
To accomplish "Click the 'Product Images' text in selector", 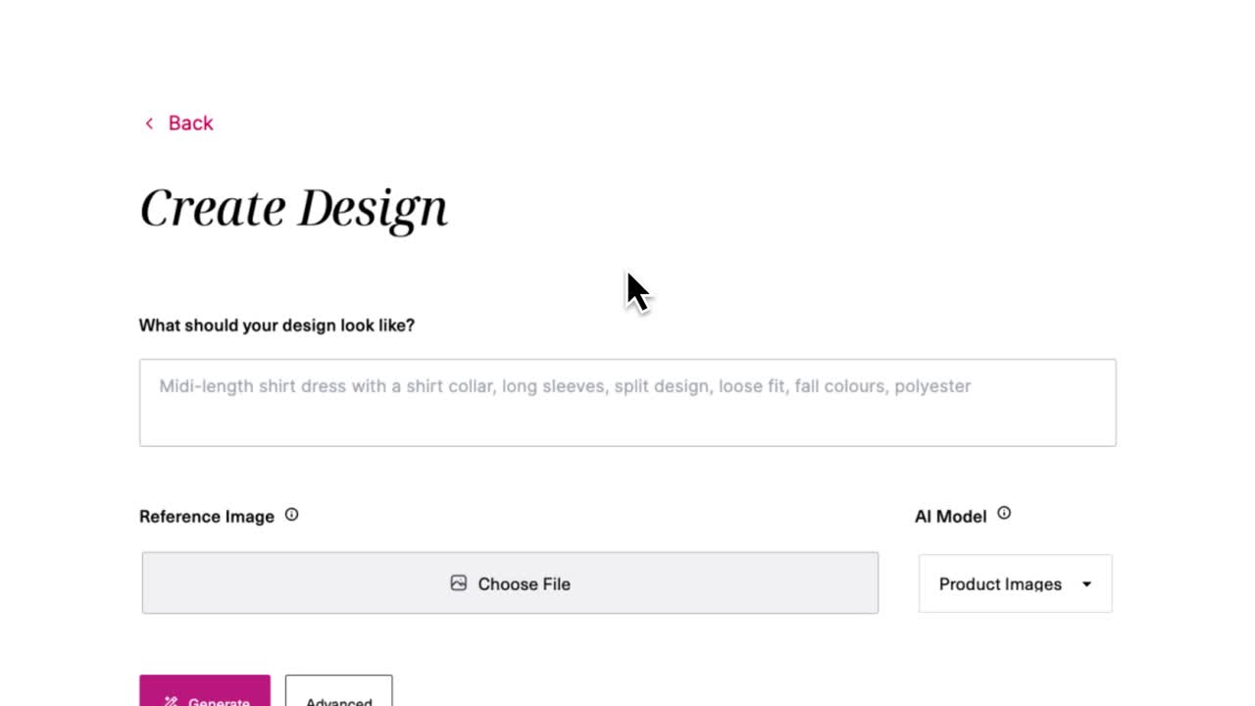I will tap(999, 584).
